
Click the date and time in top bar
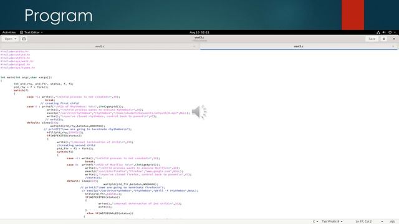coord(199,32)
